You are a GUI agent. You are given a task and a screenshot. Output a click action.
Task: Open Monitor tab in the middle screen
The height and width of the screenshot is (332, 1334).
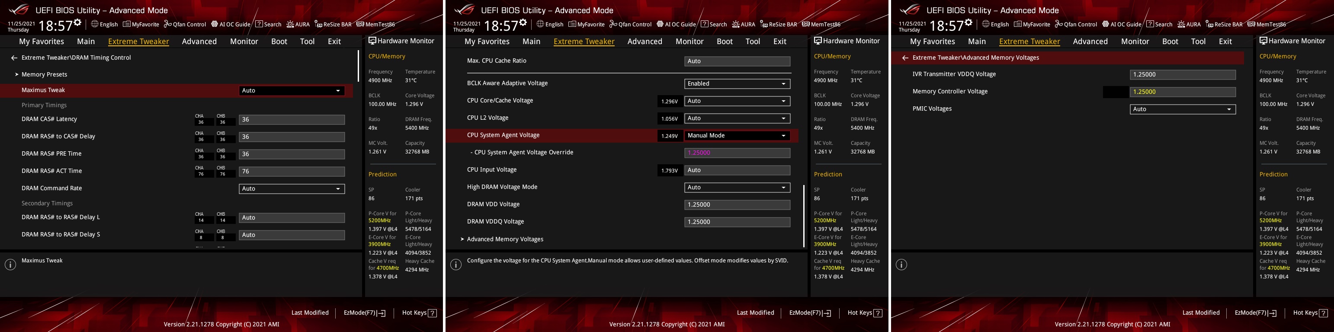(x=689, y=41)
